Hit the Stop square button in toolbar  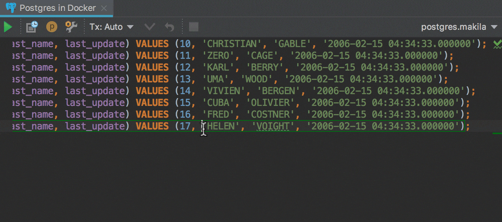coord(194,27)
